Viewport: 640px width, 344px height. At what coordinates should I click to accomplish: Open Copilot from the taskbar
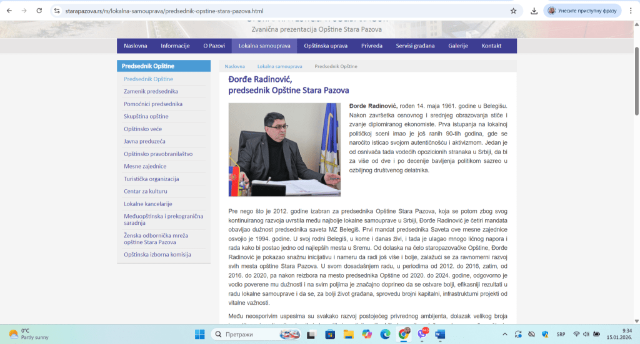[366, 334]
